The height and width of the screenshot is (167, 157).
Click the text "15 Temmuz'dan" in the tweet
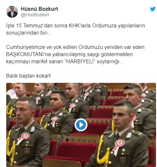pos(34,26)
